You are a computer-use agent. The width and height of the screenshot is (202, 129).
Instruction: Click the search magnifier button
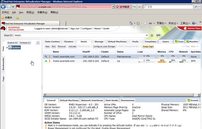pos(196,7)
